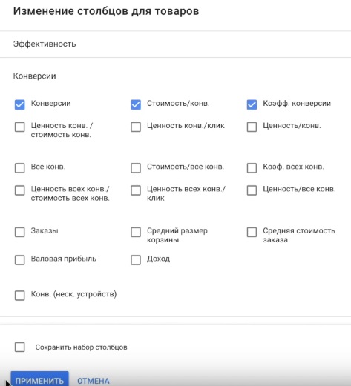Uncheck the Стоимость/конв. checkbox
Image resolution: width=351 pixels, height=386 pixels.
point(136,104)
